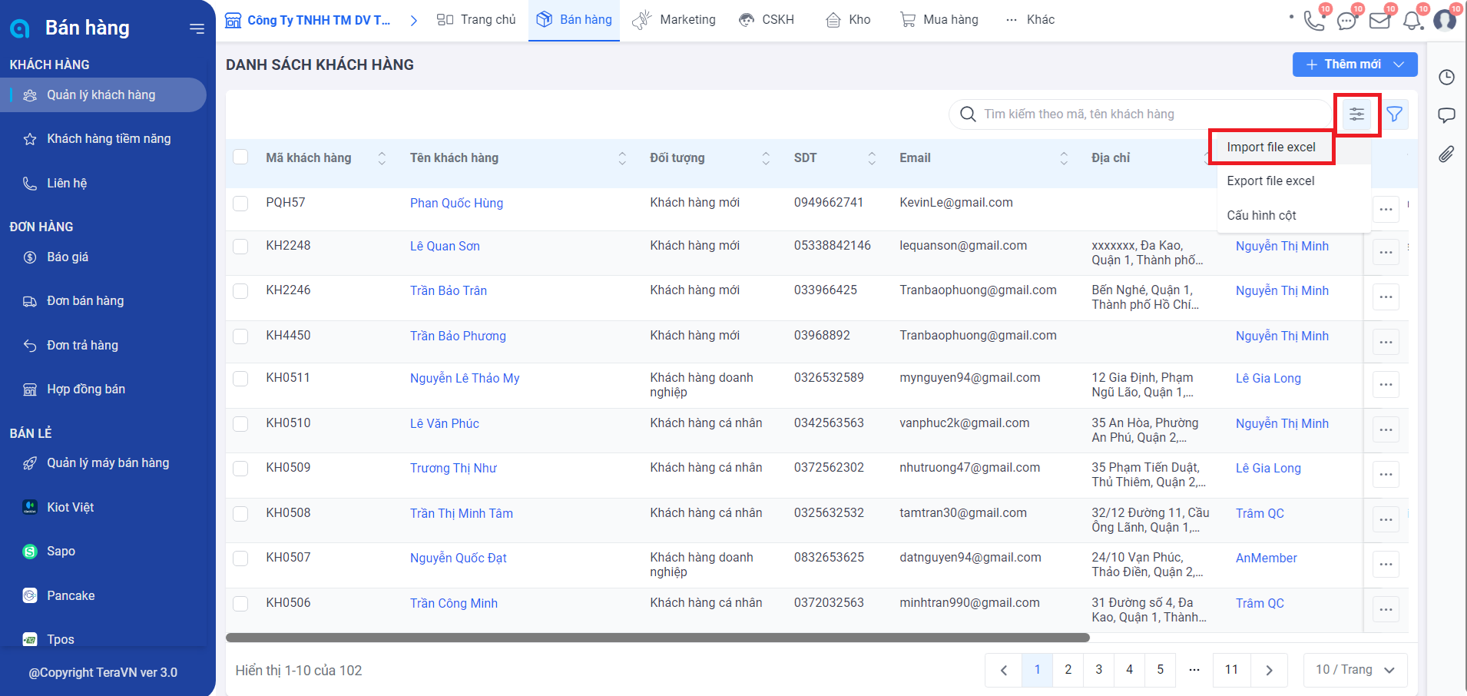Switch to Kho tab
The image size is (1467, 696).
tap(848, 20)
